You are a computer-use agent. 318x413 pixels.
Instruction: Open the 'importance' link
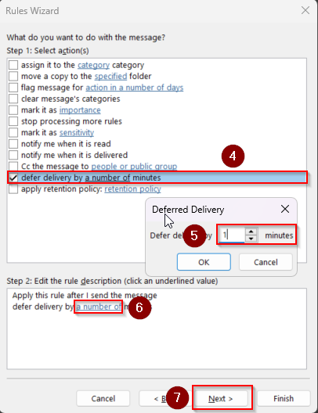click(x=80, y=110)
